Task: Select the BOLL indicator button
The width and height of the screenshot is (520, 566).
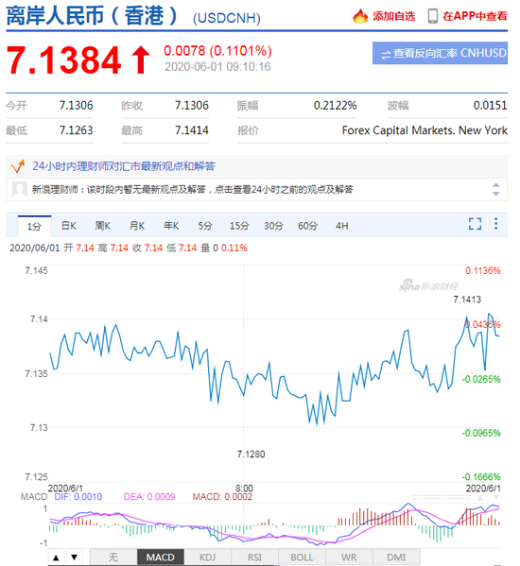Action: click(x=302, y=557)
